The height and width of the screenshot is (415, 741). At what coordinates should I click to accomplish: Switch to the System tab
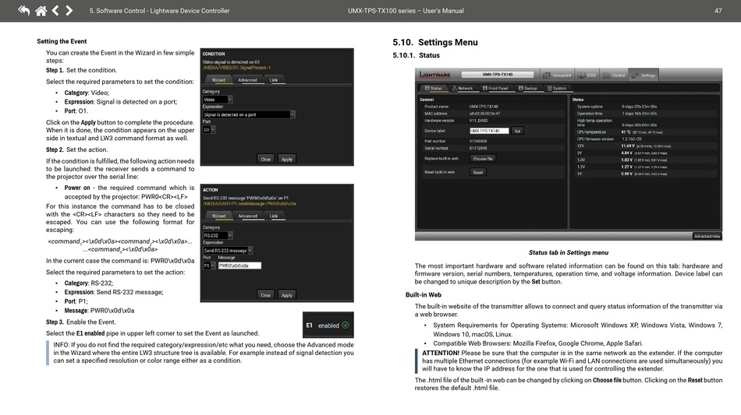click(557, 88)
